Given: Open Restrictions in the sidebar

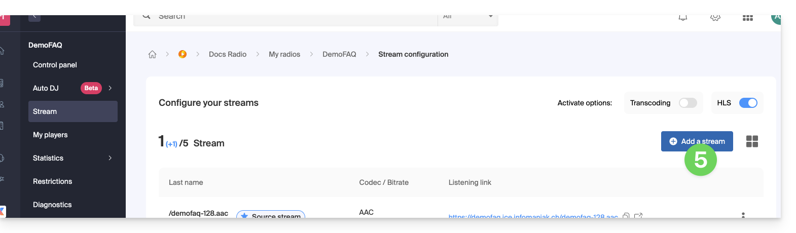Looking at the screenshot, I should 52,181.
